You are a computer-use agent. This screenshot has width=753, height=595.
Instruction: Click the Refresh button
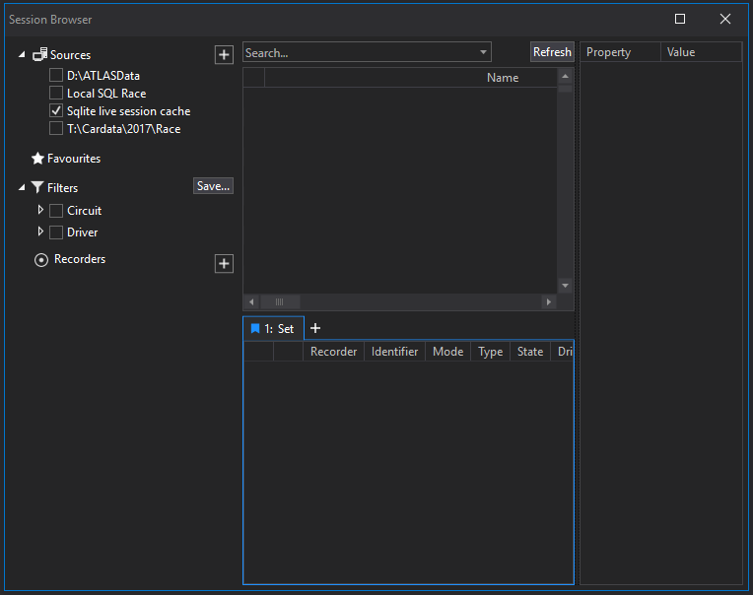(552, 52)
